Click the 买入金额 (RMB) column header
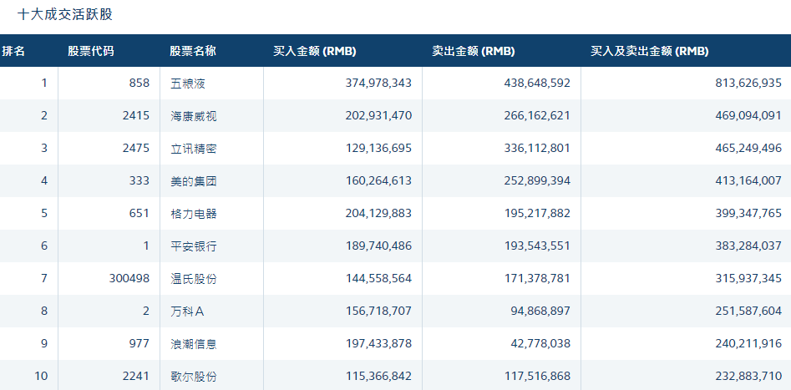This screenshot has height=390, width=791. tap(315, 51)
